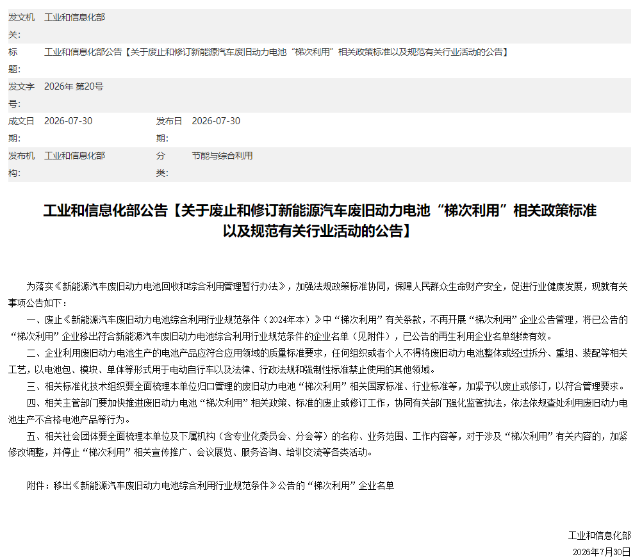Click the 成文日期 label
This screenshot has height=559, width=642.
[21, 130]
